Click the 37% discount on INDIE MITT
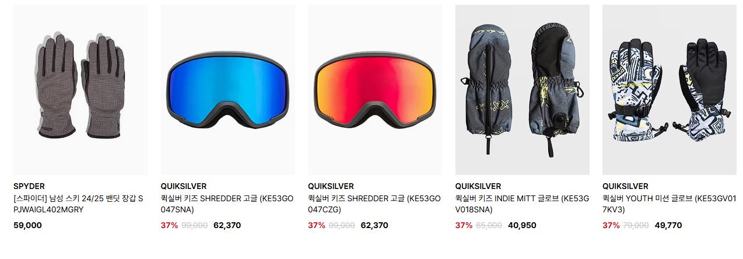 464,225
